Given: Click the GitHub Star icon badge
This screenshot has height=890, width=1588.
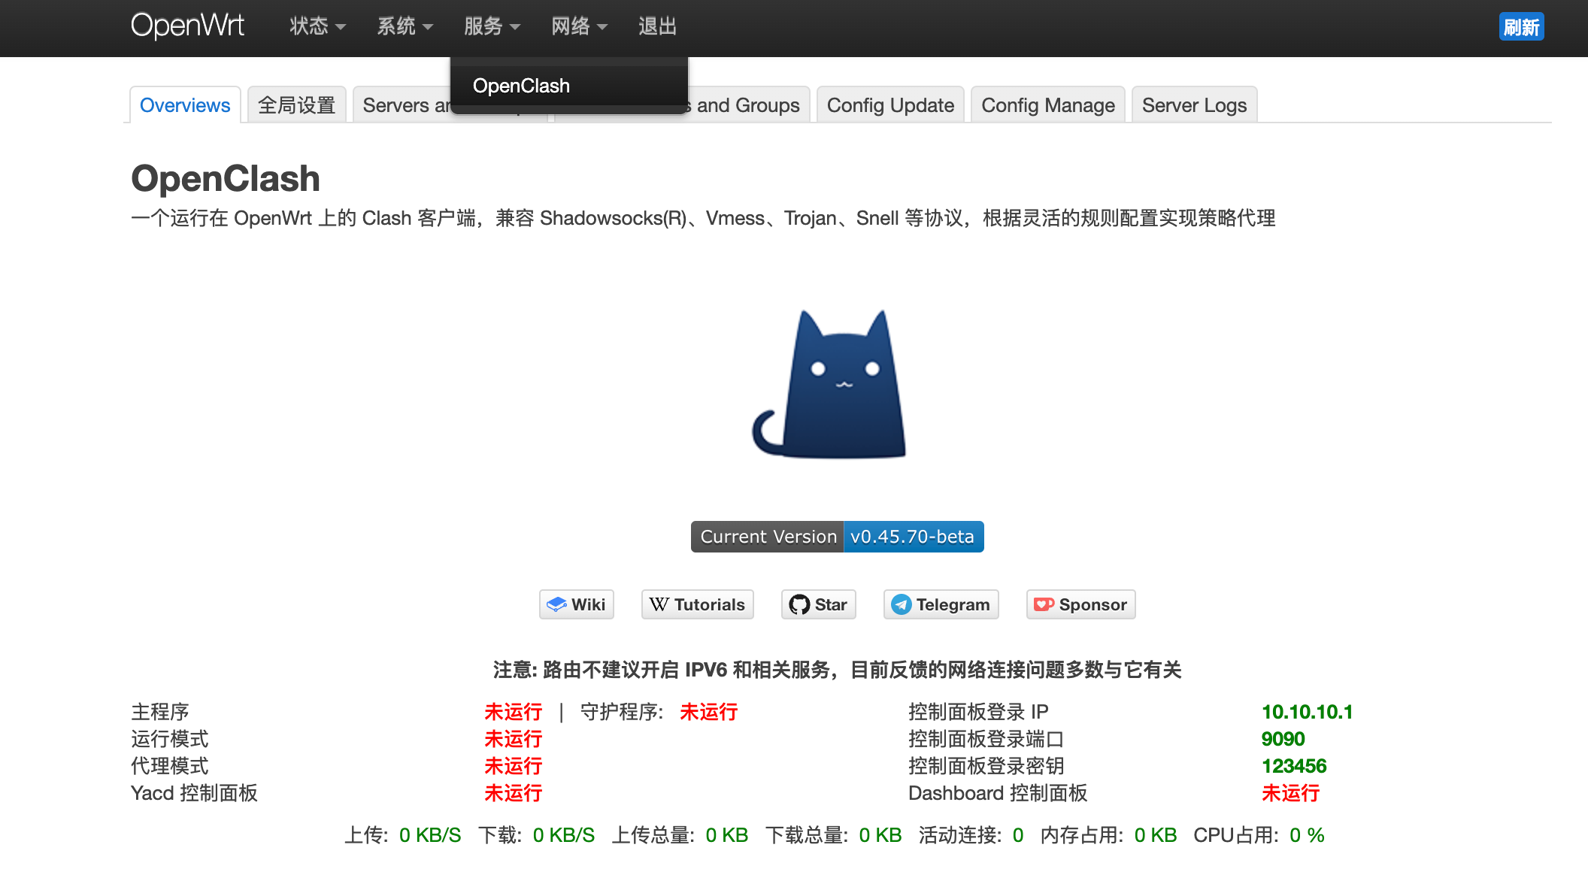Looking at the screenshot, I should point(818,604).
